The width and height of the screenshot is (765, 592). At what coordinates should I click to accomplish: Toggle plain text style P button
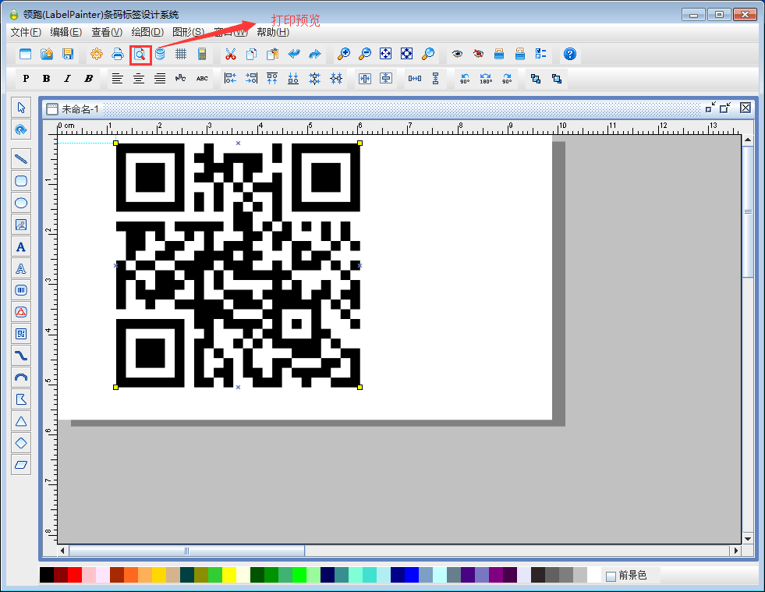coord(26,79)
